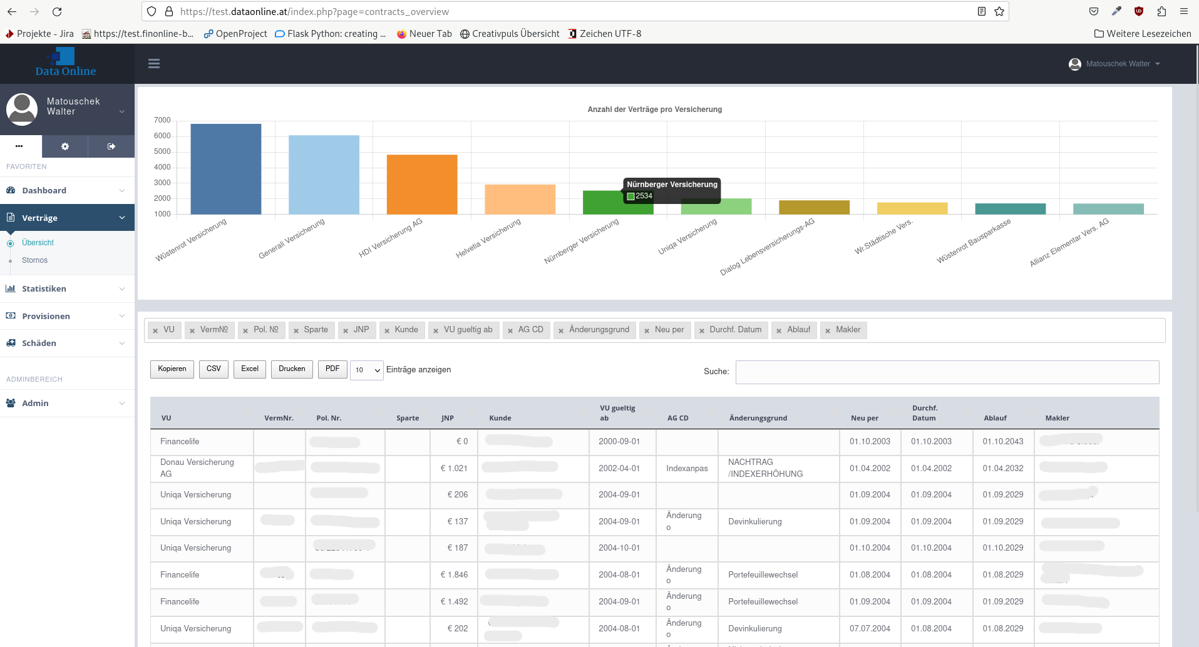Click the Excel export button

pos(250,369)
